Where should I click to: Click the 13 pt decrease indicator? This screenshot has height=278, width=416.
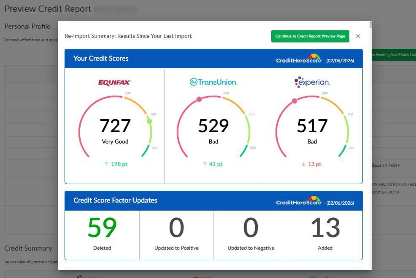[311, 164]
